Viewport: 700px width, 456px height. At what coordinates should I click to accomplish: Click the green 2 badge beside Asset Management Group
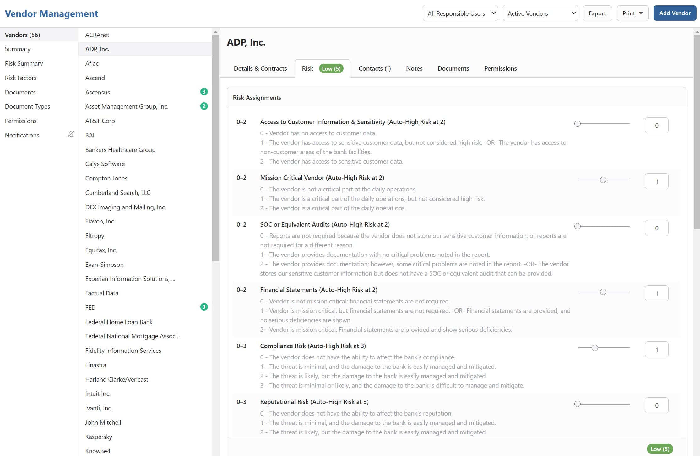pyautogui.click(x=204, y=106)
